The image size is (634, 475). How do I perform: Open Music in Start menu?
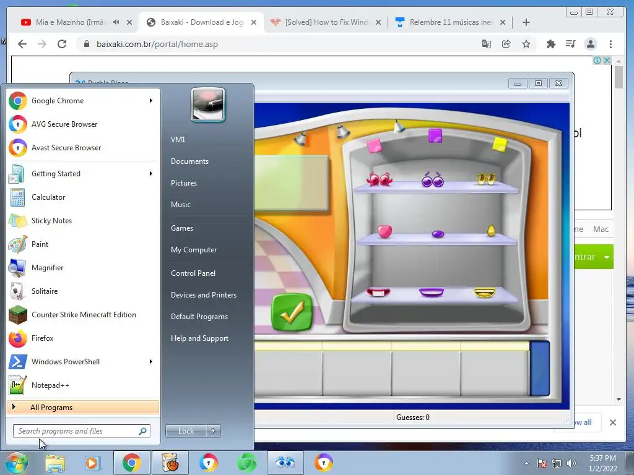click(x=181, y=204)
